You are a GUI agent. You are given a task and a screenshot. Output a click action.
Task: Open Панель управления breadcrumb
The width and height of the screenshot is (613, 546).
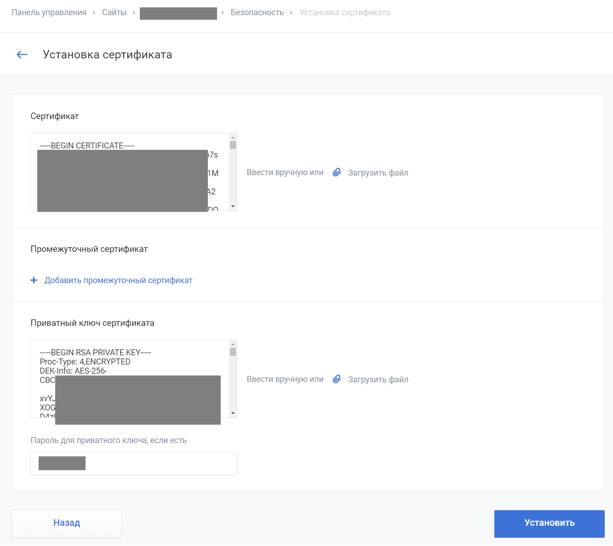coord(49,12)
